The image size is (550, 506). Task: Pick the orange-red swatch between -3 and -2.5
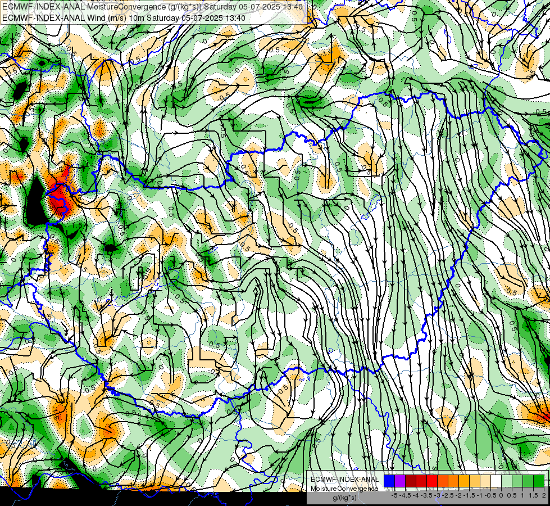[443, 481]
